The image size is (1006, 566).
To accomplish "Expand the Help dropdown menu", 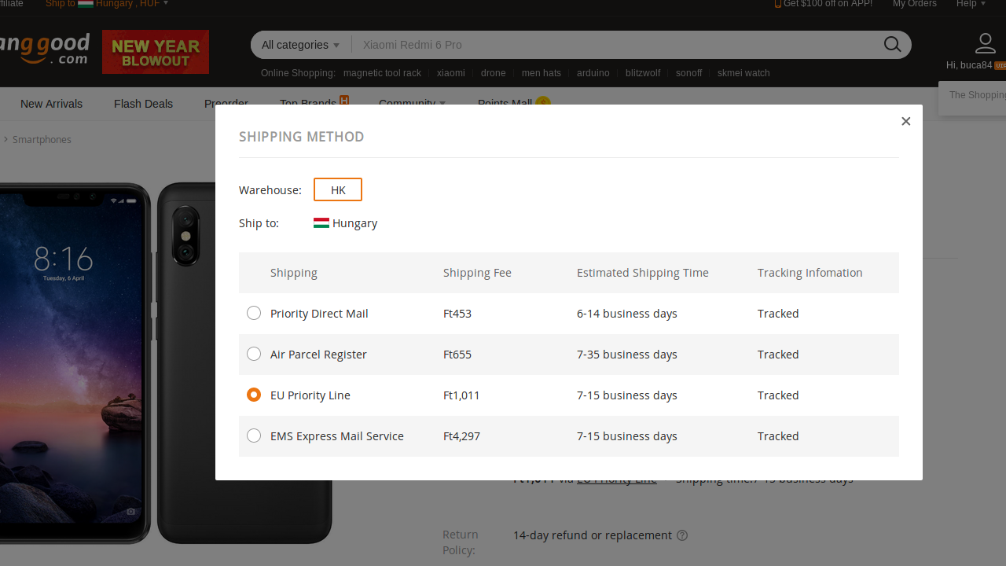I will [971, 4].
